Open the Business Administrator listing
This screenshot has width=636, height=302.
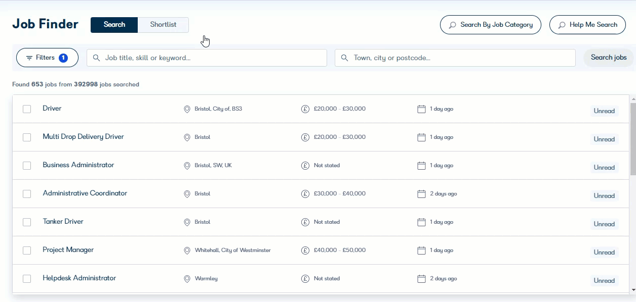pyautogui.click(x=78, y=165)
